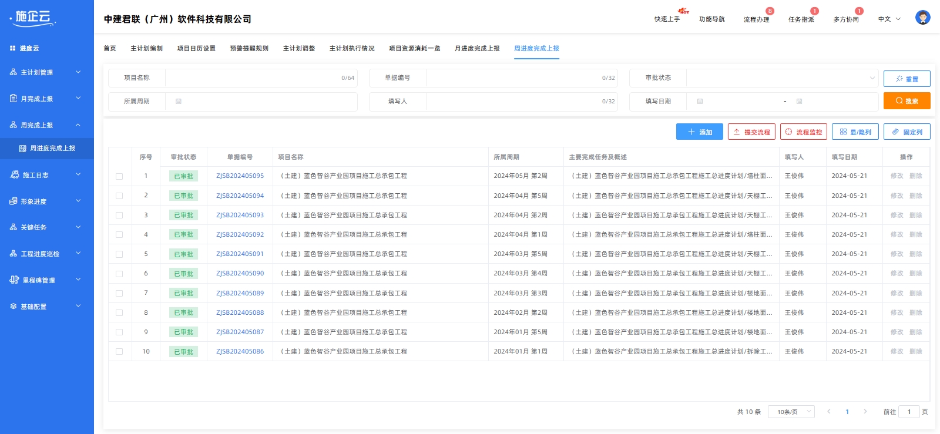Focus the 填写人 input field
This screenshot has height=434, width=940.
pos(522,102)
